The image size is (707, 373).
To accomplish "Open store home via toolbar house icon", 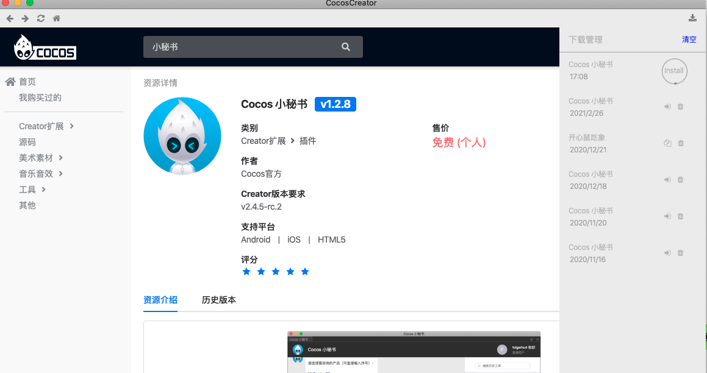I will (x=56, y=18).
